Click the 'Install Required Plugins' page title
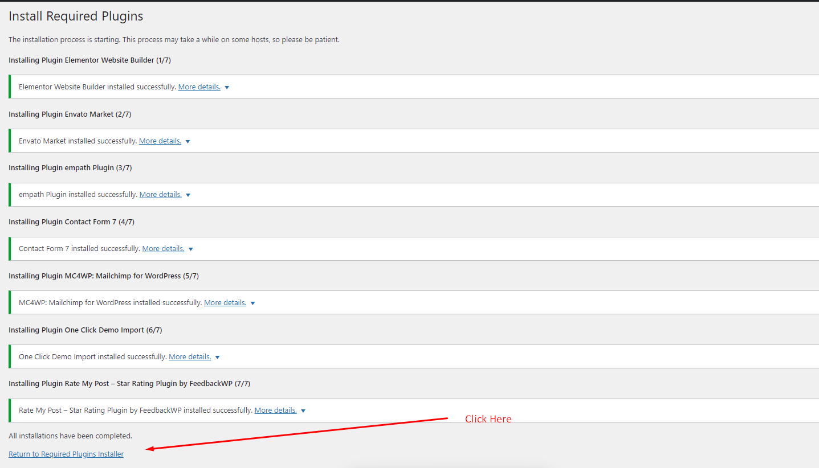The width and height of the screenshot is (819, 468). pos(76,17)
